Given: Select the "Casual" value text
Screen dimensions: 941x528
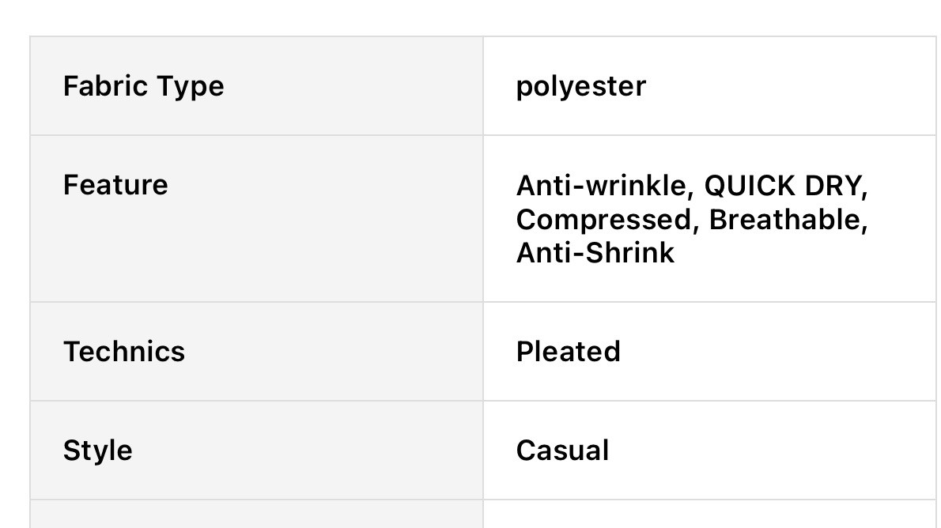Looking at the screenshot, I should point(562,451).
